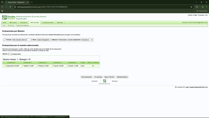Viewport: 209px width, 118px height.
Task: Click the Documentación button
Action: click(x=87, y=77)
